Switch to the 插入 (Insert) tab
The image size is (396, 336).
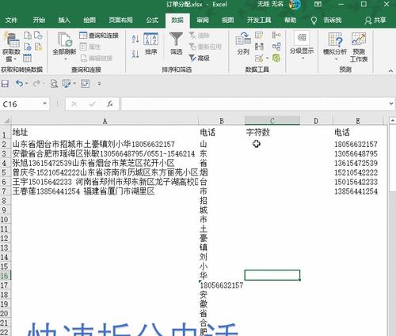click(64, 20)
